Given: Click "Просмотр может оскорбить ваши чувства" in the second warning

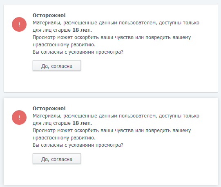Looking at the screenshot, I should [83, 130].
